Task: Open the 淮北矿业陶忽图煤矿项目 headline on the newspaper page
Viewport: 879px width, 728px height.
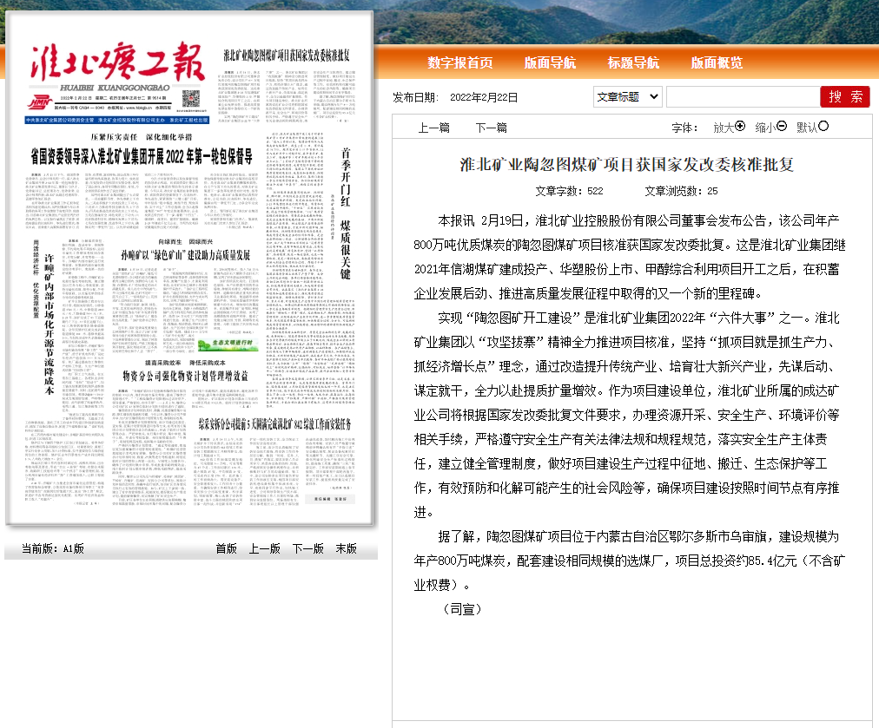Action: [x=287, y=55]
